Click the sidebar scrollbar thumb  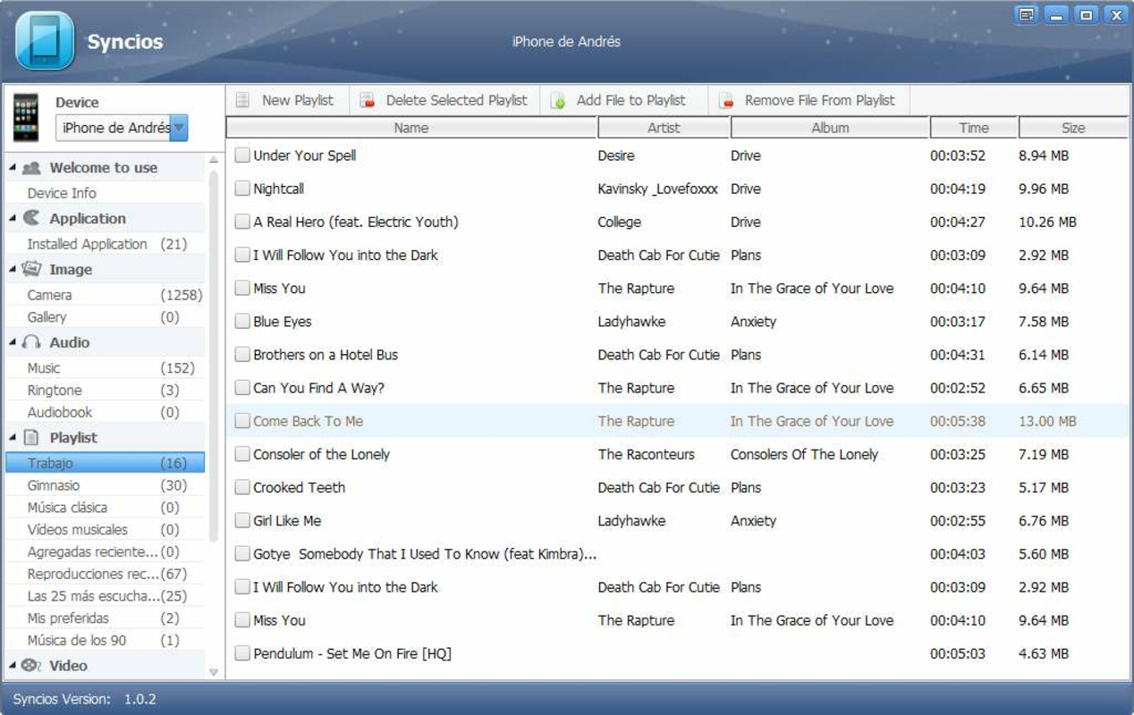(214, 356)
